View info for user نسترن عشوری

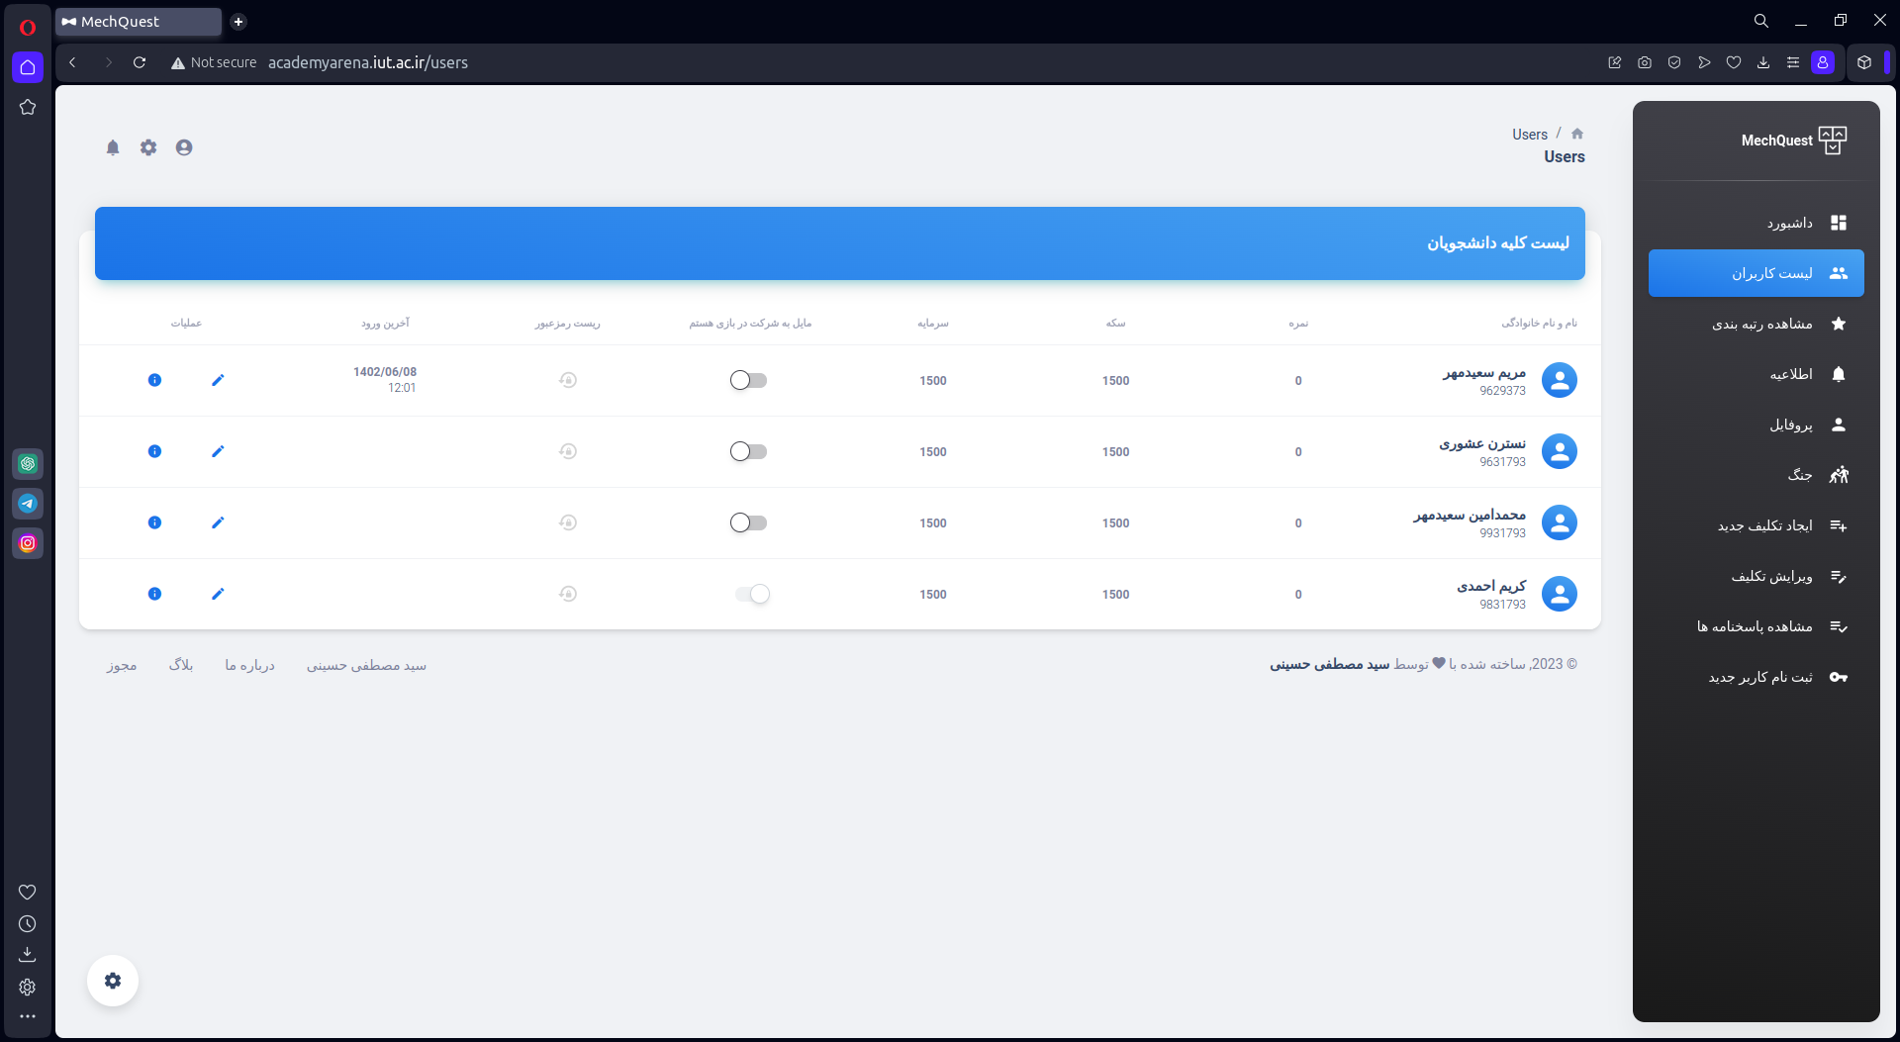(x=154, y=451)
